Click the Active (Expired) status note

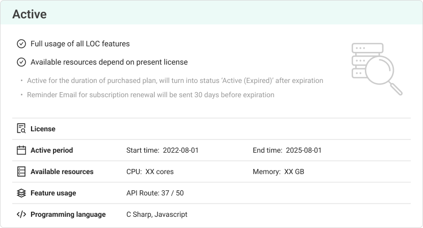(x=175, y=80)
